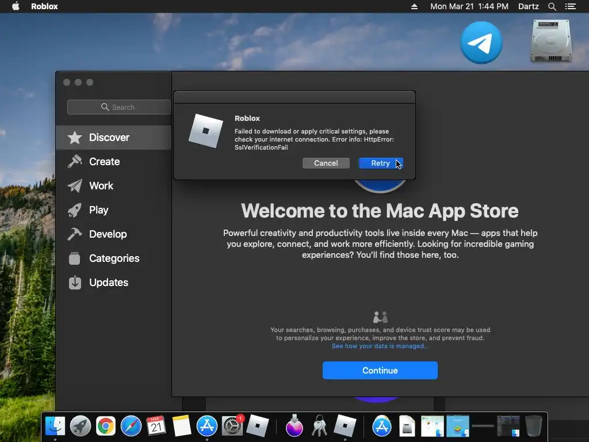
Task: Open Notification Center list icon
Action: 571,6
